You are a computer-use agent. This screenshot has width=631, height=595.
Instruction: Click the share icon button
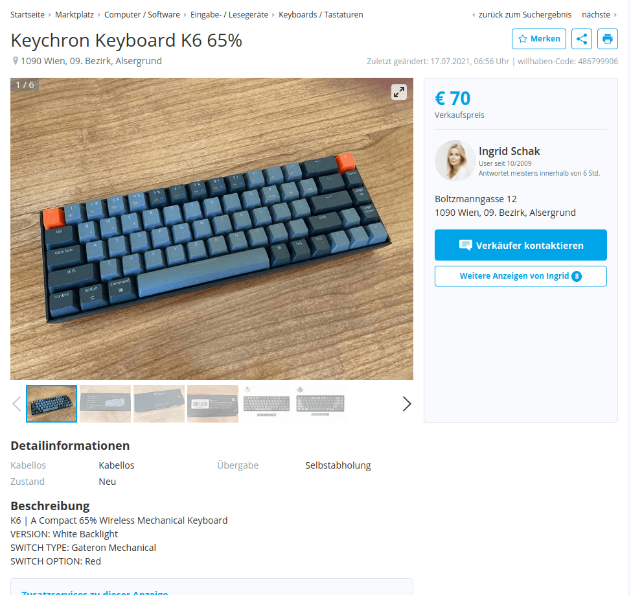point(582,39)
